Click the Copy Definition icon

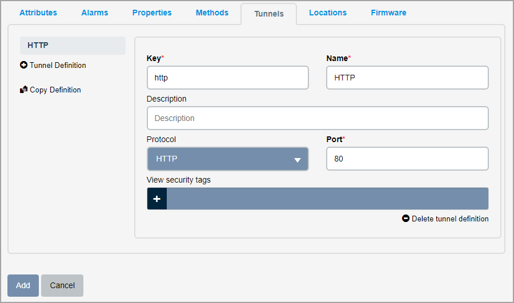(x=23, y=90)
